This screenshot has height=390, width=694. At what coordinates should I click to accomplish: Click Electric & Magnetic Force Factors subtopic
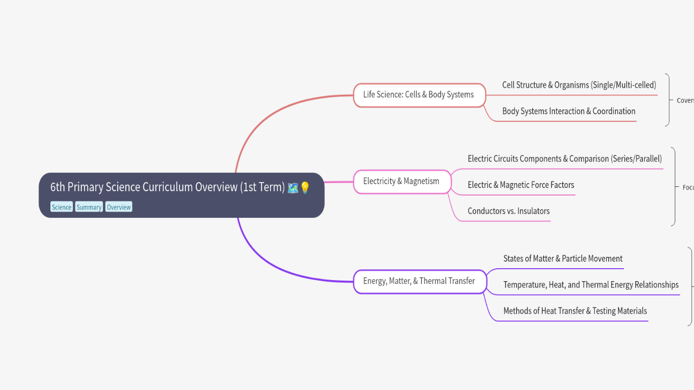pos(520,185)
